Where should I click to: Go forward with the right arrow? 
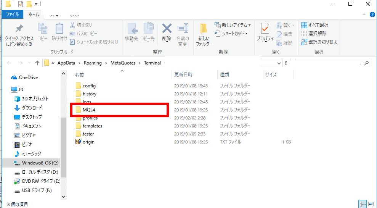coord(21,63)
